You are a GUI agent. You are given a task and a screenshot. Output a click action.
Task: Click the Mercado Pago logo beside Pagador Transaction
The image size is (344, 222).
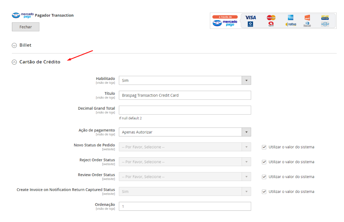pyautogui.click(x=23, y=15)
